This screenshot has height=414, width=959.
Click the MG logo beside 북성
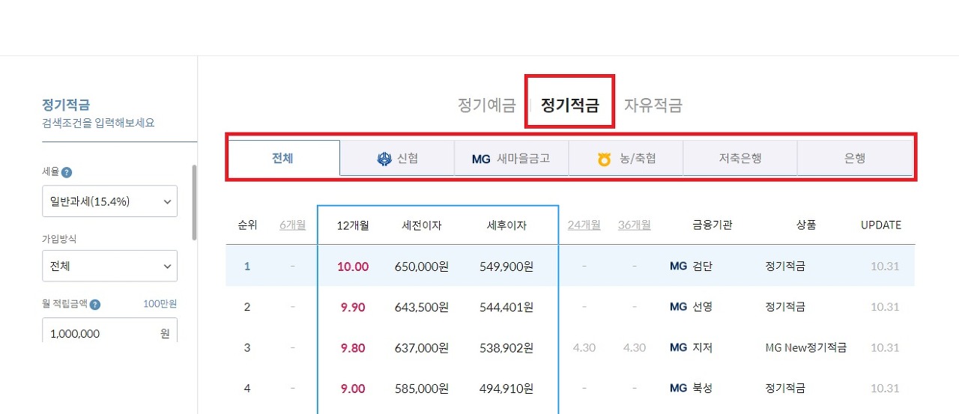coord(678,389)
